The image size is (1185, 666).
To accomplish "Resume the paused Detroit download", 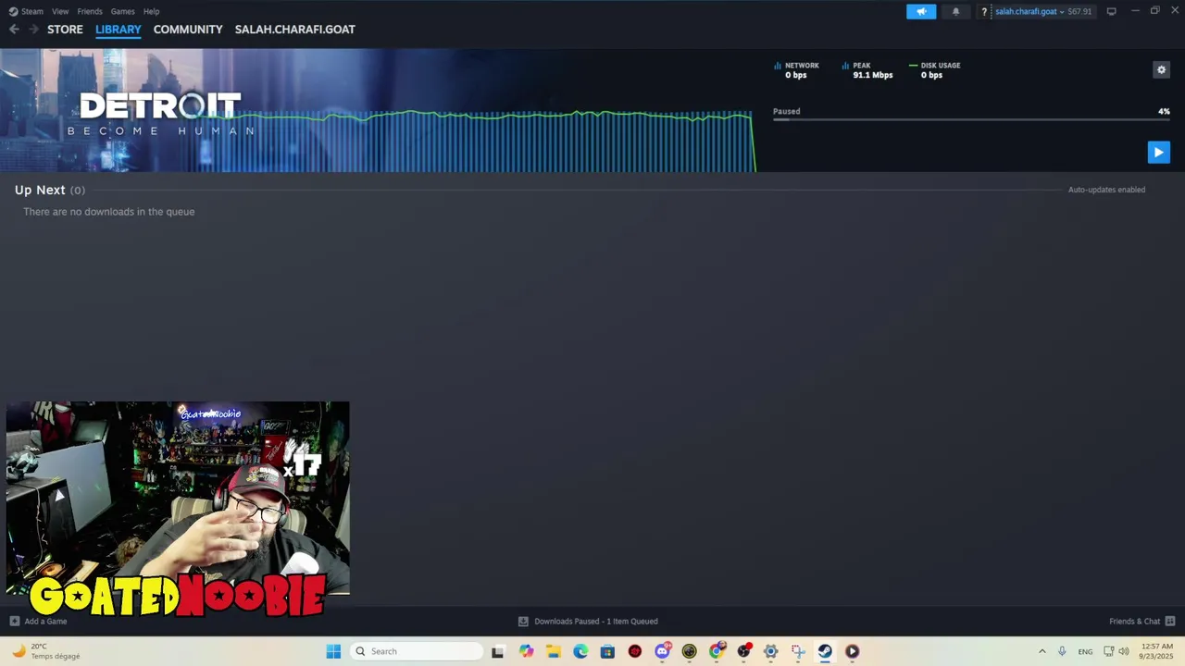I will point(1158,152).
